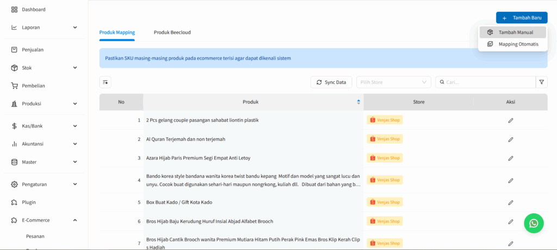Switch to the Produk Mapping tab

click(117, 33)
